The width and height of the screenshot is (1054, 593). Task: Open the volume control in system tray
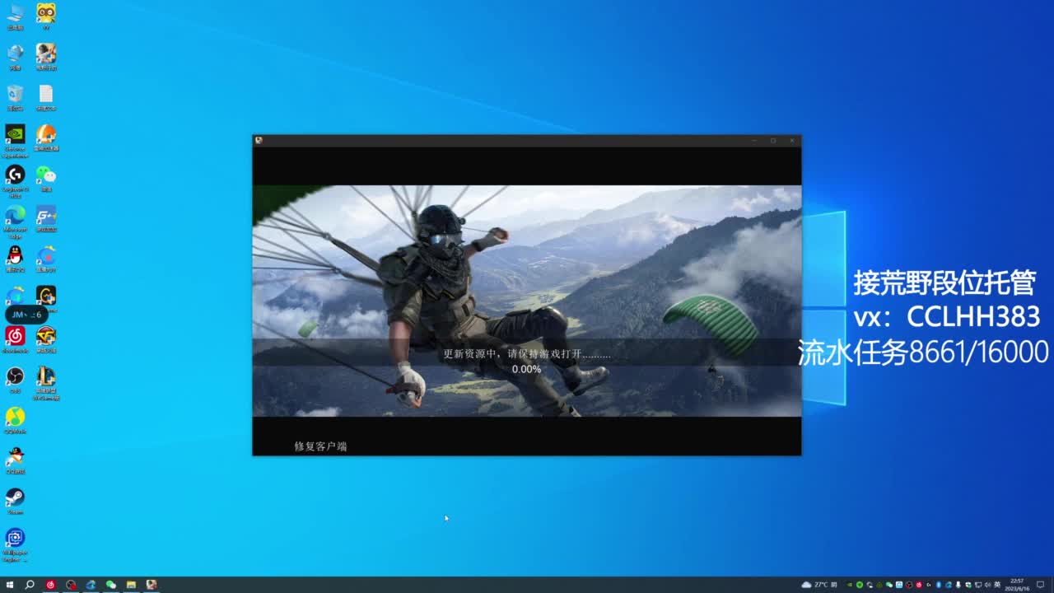[x=987, y=585]
